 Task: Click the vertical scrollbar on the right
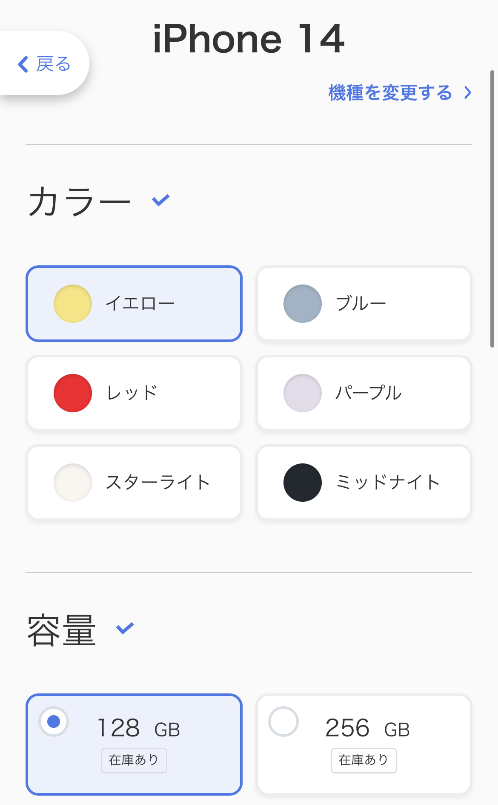coord(492,209)
